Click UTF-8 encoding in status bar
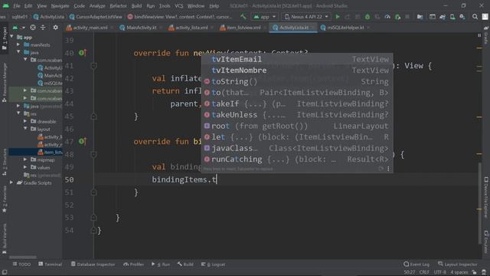This screenshot has height=276, width=490. 439,272
